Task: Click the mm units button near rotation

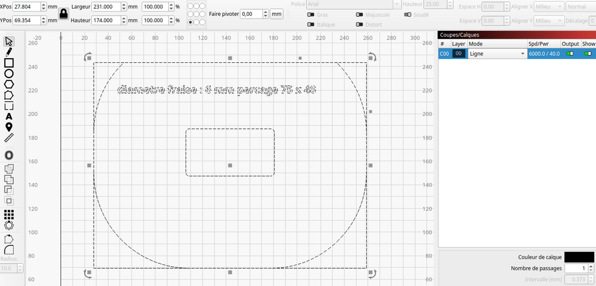Action: (276, 14)
